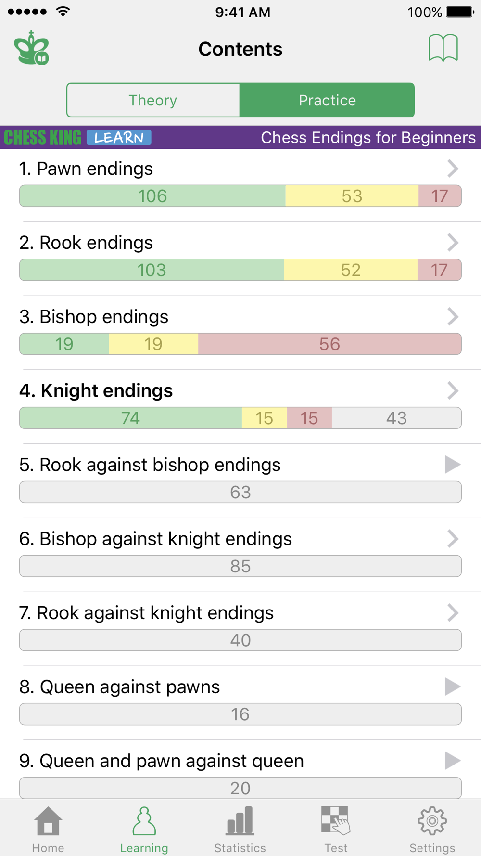Open the Test chessboard tab

[x=336, y=830]
